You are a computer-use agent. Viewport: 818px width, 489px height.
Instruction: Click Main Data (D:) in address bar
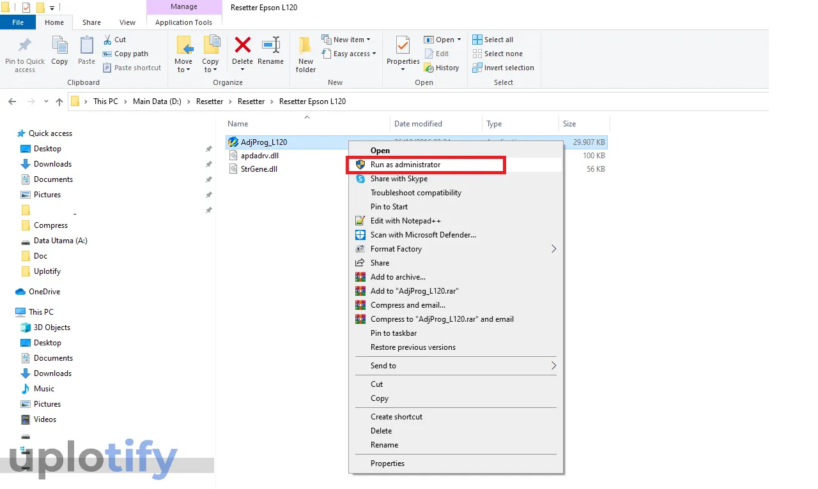click(157, 102)
